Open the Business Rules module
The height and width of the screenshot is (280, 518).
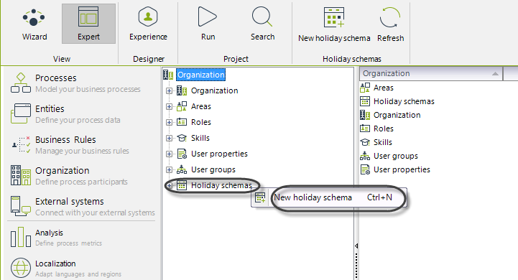(x=82, y=144)
